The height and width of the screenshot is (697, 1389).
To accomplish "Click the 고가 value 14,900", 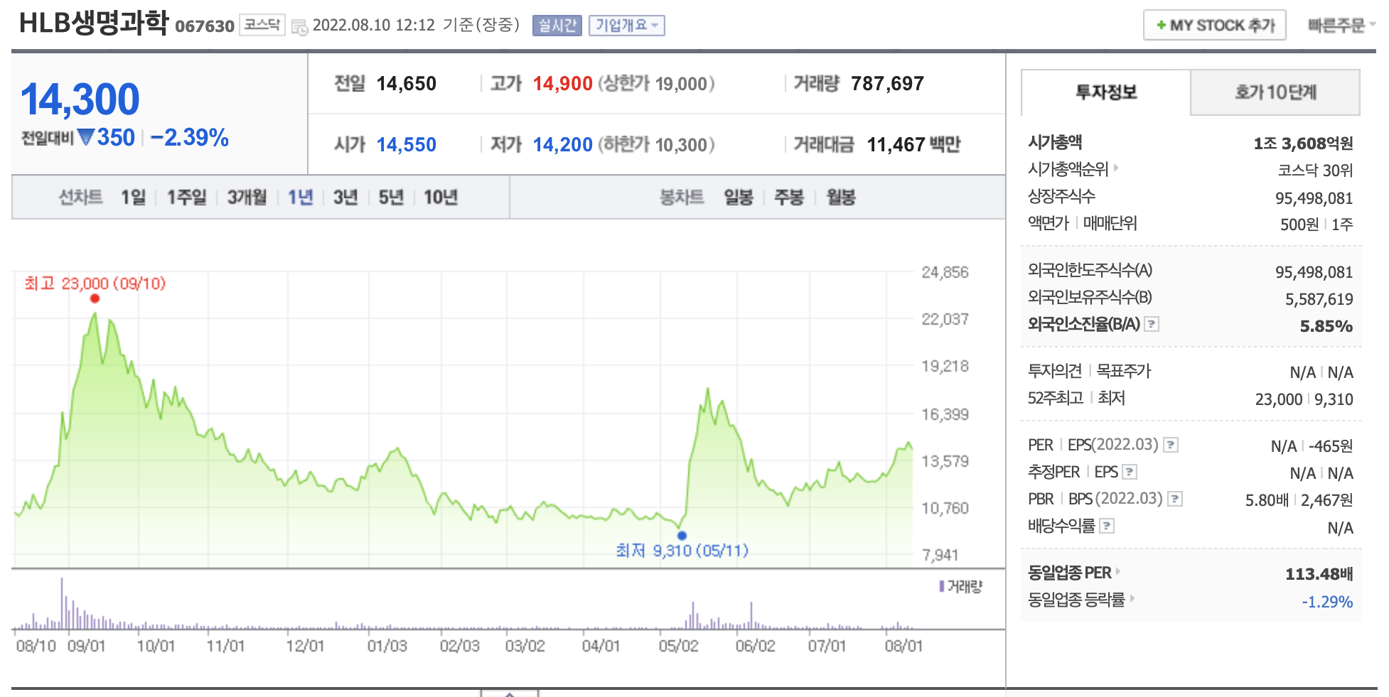I will pyautogui.click(x=562, y=84).
